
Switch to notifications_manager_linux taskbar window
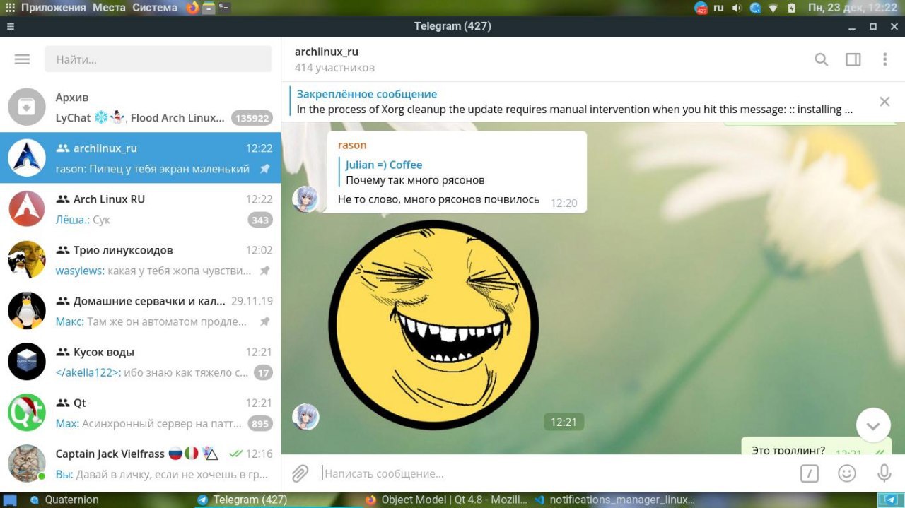(615, 500)
